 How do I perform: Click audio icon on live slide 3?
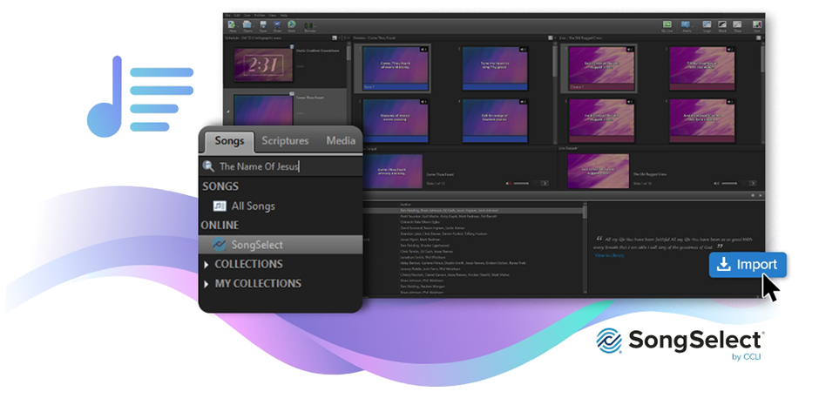[631, 101]
